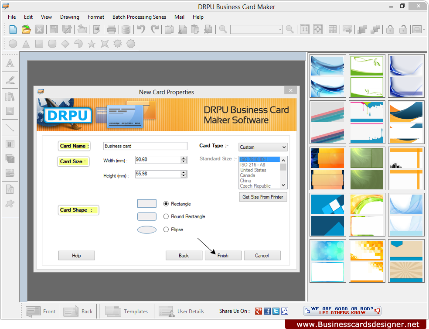
Task: Close the New Card Properties dialog
Action: coord(290,90)
